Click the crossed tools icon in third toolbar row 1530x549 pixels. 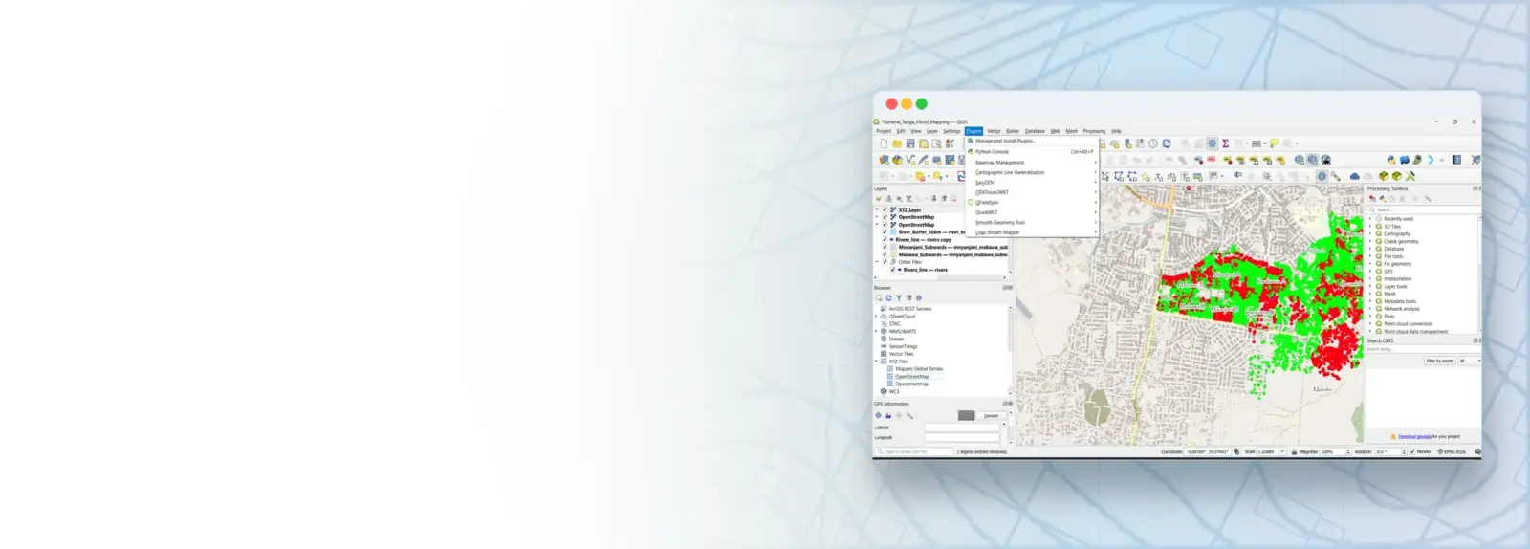(1410, 176)
